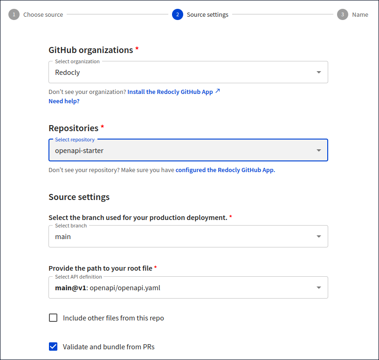Select step 2 Source settings
Screen dimensions: 379x360
[200, 14]
